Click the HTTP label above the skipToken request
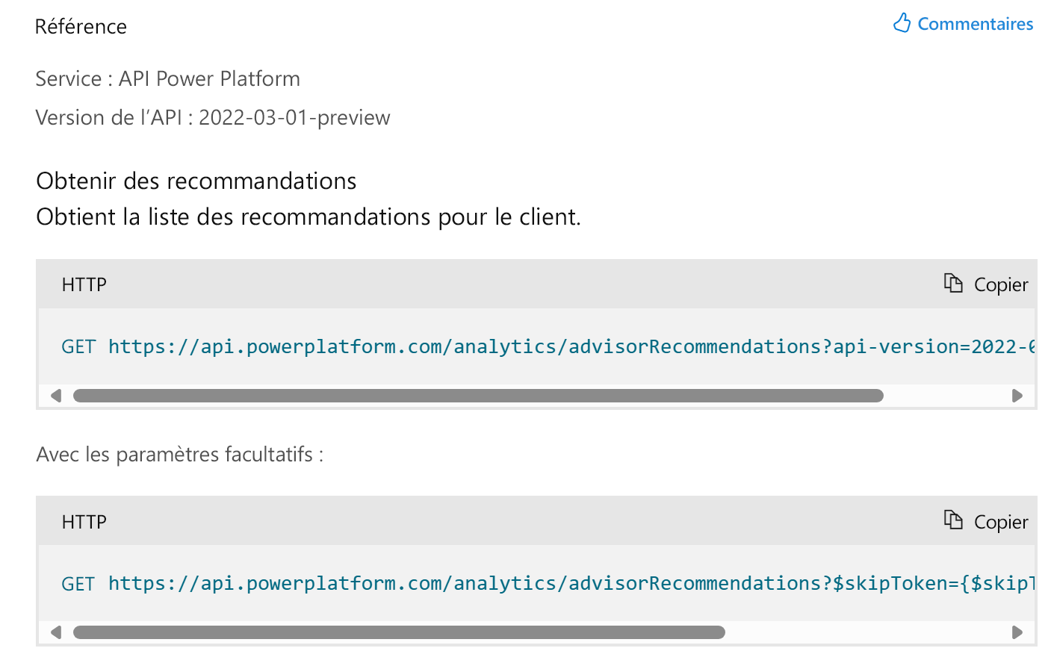1051x654 pixels. coord(84,522)
